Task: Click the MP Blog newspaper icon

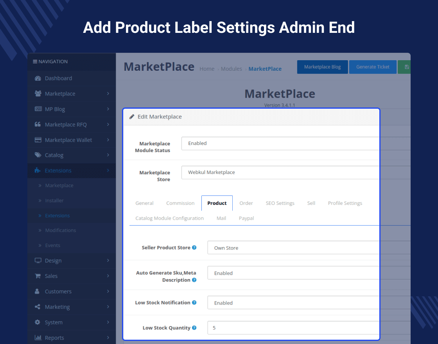Action: click(38, 109)
